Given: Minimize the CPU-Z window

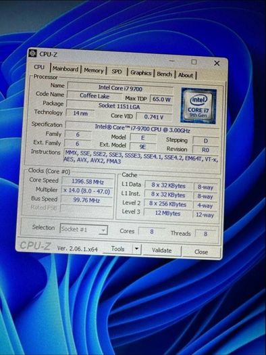Looking at the screenshot, I should [x=172, y=61].
